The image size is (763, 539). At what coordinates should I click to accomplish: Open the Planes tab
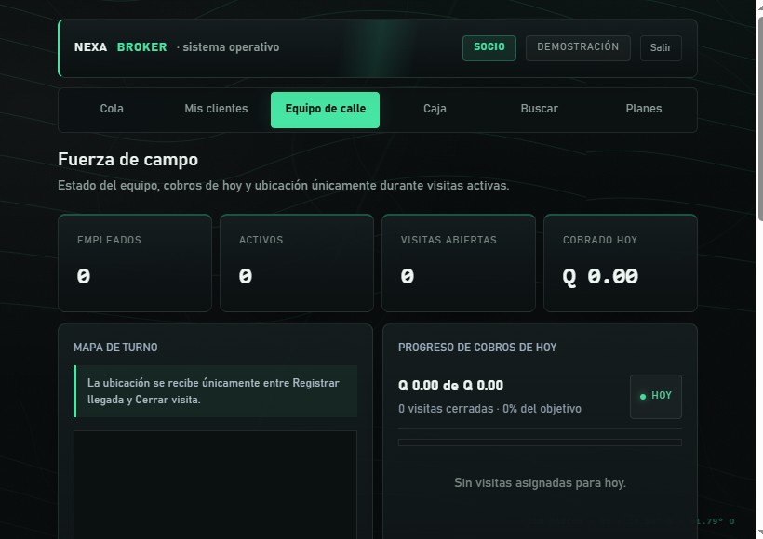(643, 109)
